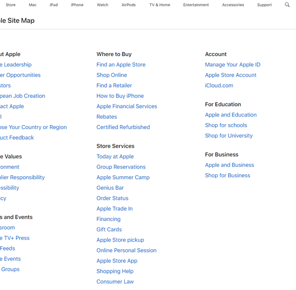Screen dimensions: 296x290
Task: Open the User Groups link
Action: click(x=10, y=269)
